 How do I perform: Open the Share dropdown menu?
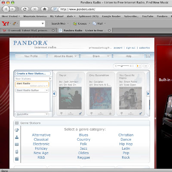pyautogui.click(x=96, y=56)
